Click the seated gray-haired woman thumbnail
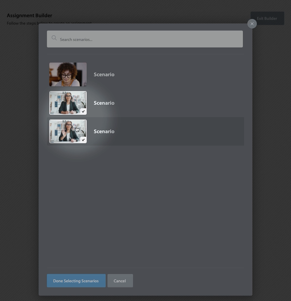 (x=68, y=103)
